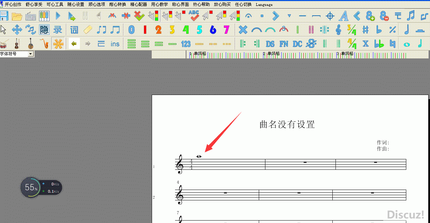The image size is (430, 223).
Task: Add a natural accidental sign
Action: pos(393,44)
